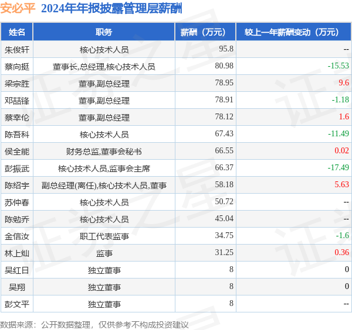Click 财务总监,董事会秘书 position cell
The height and width of the screenshot is (330, 352).
pyautogui.click(x=104, y=152)
